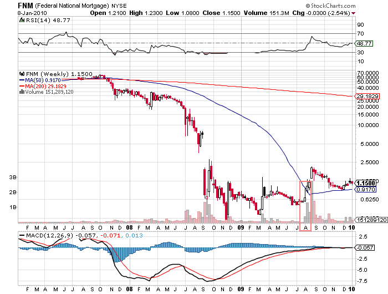Viewport: 388px width, 294px height.
Task: Click the 70 level label on RSI axis
Action: coord(360,33)
